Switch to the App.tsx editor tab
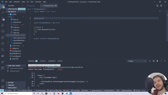168x95 pixels. point(32,6)
